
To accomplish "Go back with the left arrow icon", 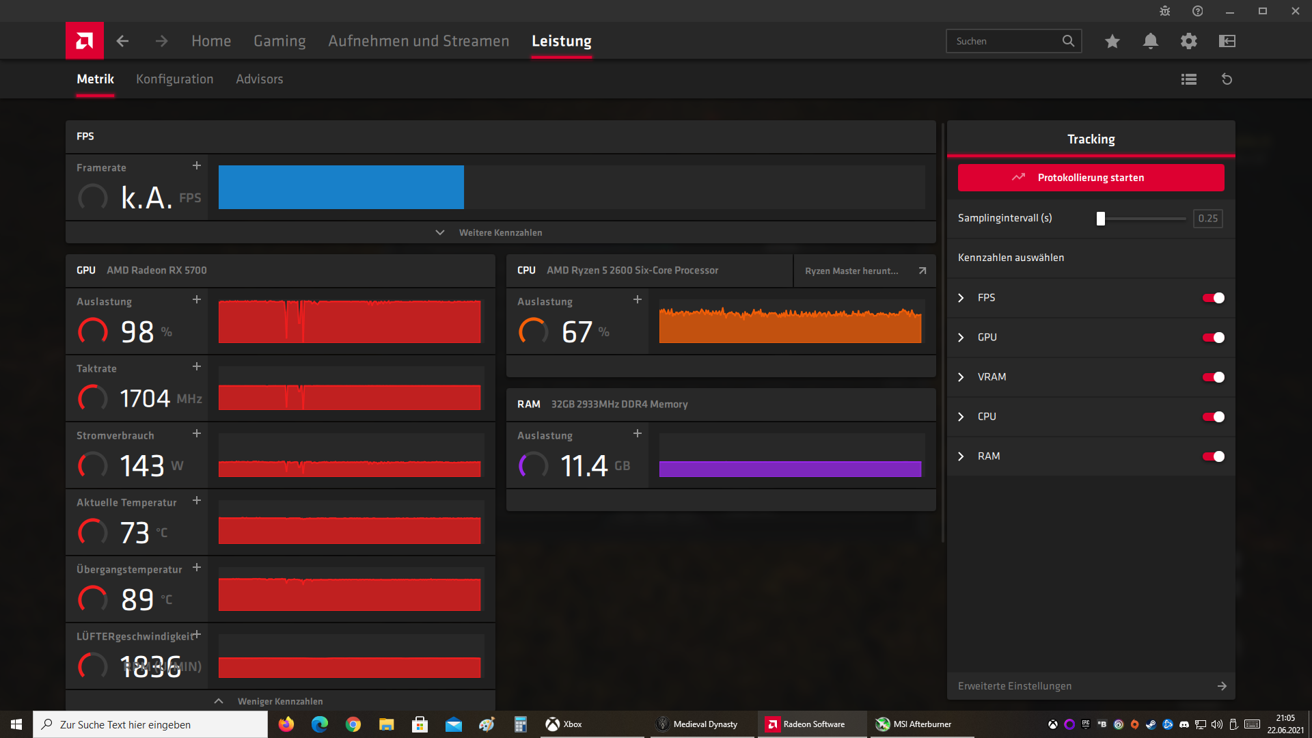I will tap(122, 41).
